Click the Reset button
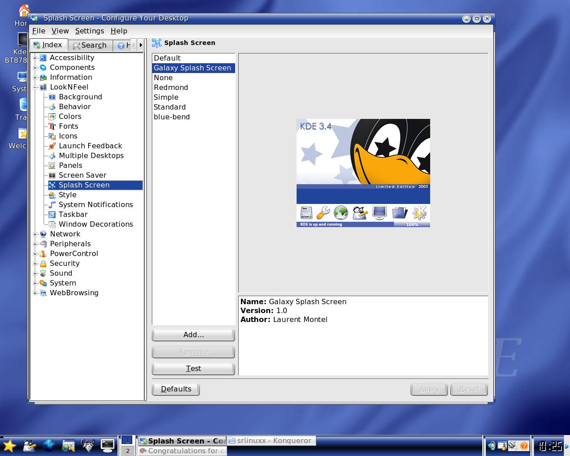 click(469, 389)
